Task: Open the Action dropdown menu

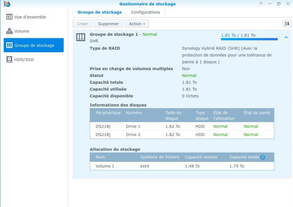Action: [137, 24]
